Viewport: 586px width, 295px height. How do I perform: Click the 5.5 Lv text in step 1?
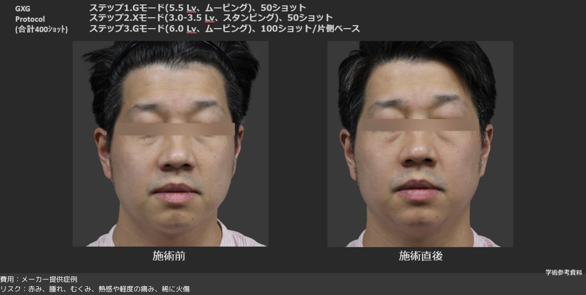(182, 8)
